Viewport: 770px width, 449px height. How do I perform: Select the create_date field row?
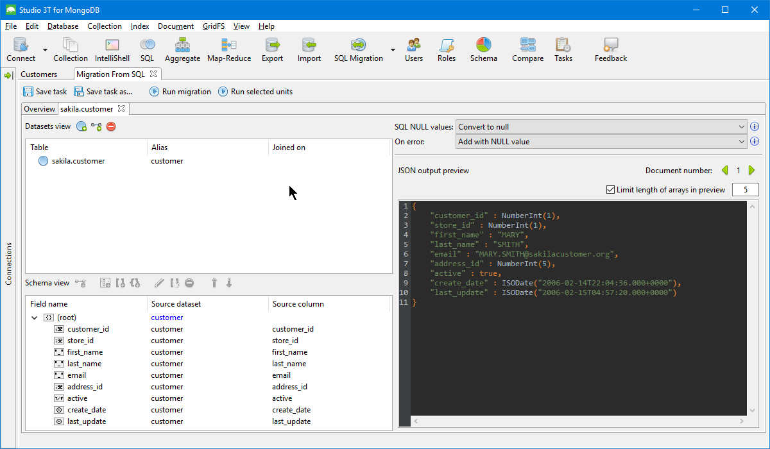[209, 410]
